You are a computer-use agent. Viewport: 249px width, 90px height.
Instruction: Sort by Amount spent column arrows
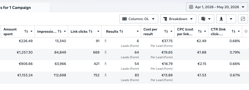pyautogui.click(x=26, y=31)
